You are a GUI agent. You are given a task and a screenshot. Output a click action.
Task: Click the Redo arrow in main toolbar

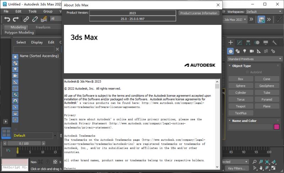pyautogui.click(x=16, y=19)
